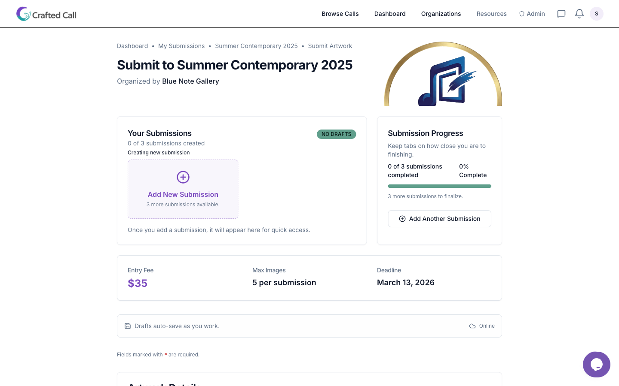Open the S user avatar menu
Image resolution: width=619 pixels, height=386 pixels.
point(597,13)
